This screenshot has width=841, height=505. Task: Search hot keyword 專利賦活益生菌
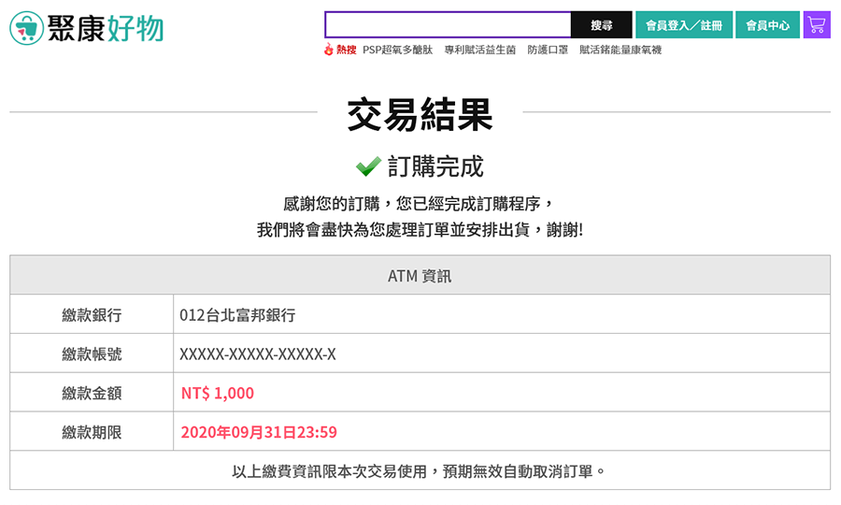tap(480, 50)
